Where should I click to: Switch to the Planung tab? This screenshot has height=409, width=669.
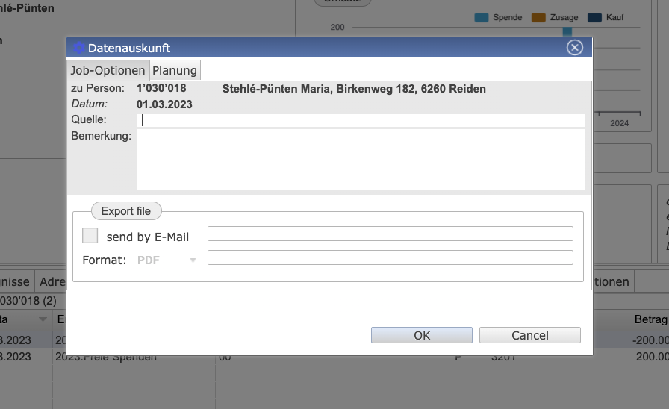[x=175, y=70]
